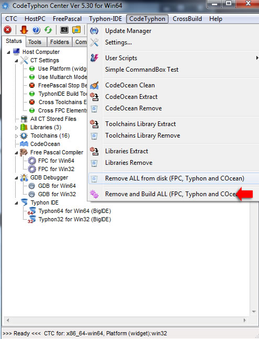Open the console terminal toolbar icon
This screenshot has height=339, width=259.
point(64,30)
